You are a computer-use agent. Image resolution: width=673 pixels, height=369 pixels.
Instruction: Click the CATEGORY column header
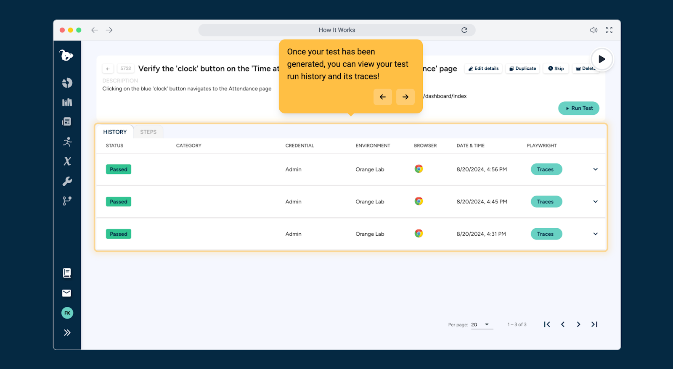pos(189,146)
